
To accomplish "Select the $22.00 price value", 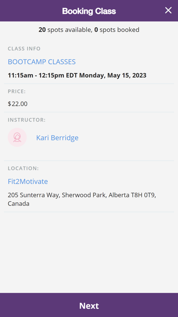I will point(18,104).
